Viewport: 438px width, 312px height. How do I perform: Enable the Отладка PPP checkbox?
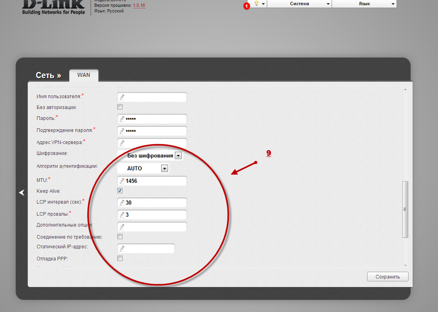pos(120,259)
